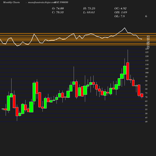This screenshot has height=156, width=156.
Task: Click the tall red candlestick peaking near 112
Action: point(128,71)
